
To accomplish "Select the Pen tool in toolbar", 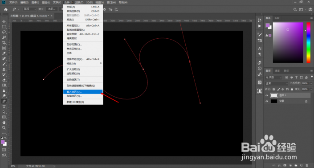I will pos(4,101).
